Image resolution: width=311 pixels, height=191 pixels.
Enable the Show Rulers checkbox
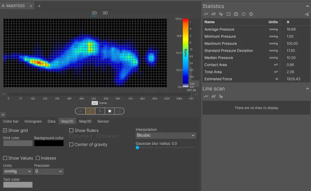coord(71,131)
